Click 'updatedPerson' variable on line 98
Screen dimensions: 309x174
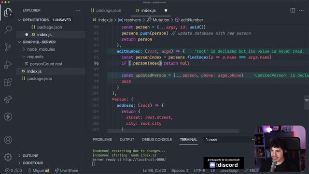pos(151,75)
